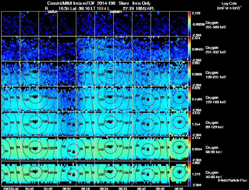Click the 0.9354 color scale midpoint value

tap(197, 149)
